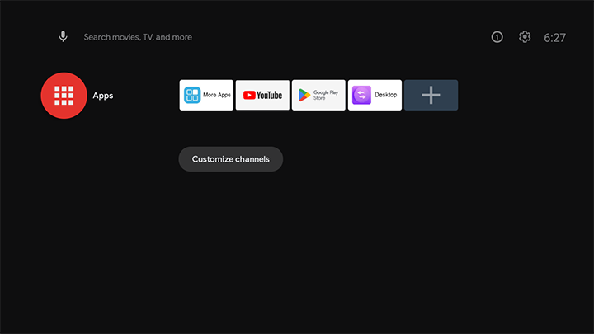Open the Google Play Store tile
Image resolution: width=594 pixels, height=334 pixels.
pyautogui.click(x=318, y=95)
